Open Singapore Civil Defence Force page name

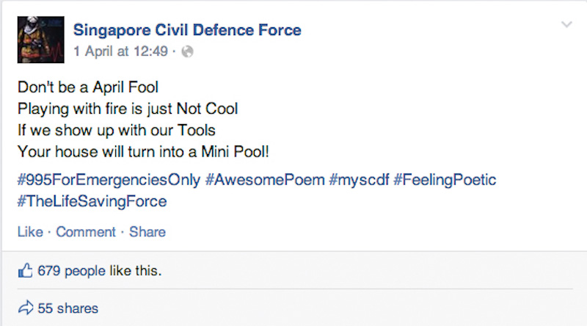point(187,30)
